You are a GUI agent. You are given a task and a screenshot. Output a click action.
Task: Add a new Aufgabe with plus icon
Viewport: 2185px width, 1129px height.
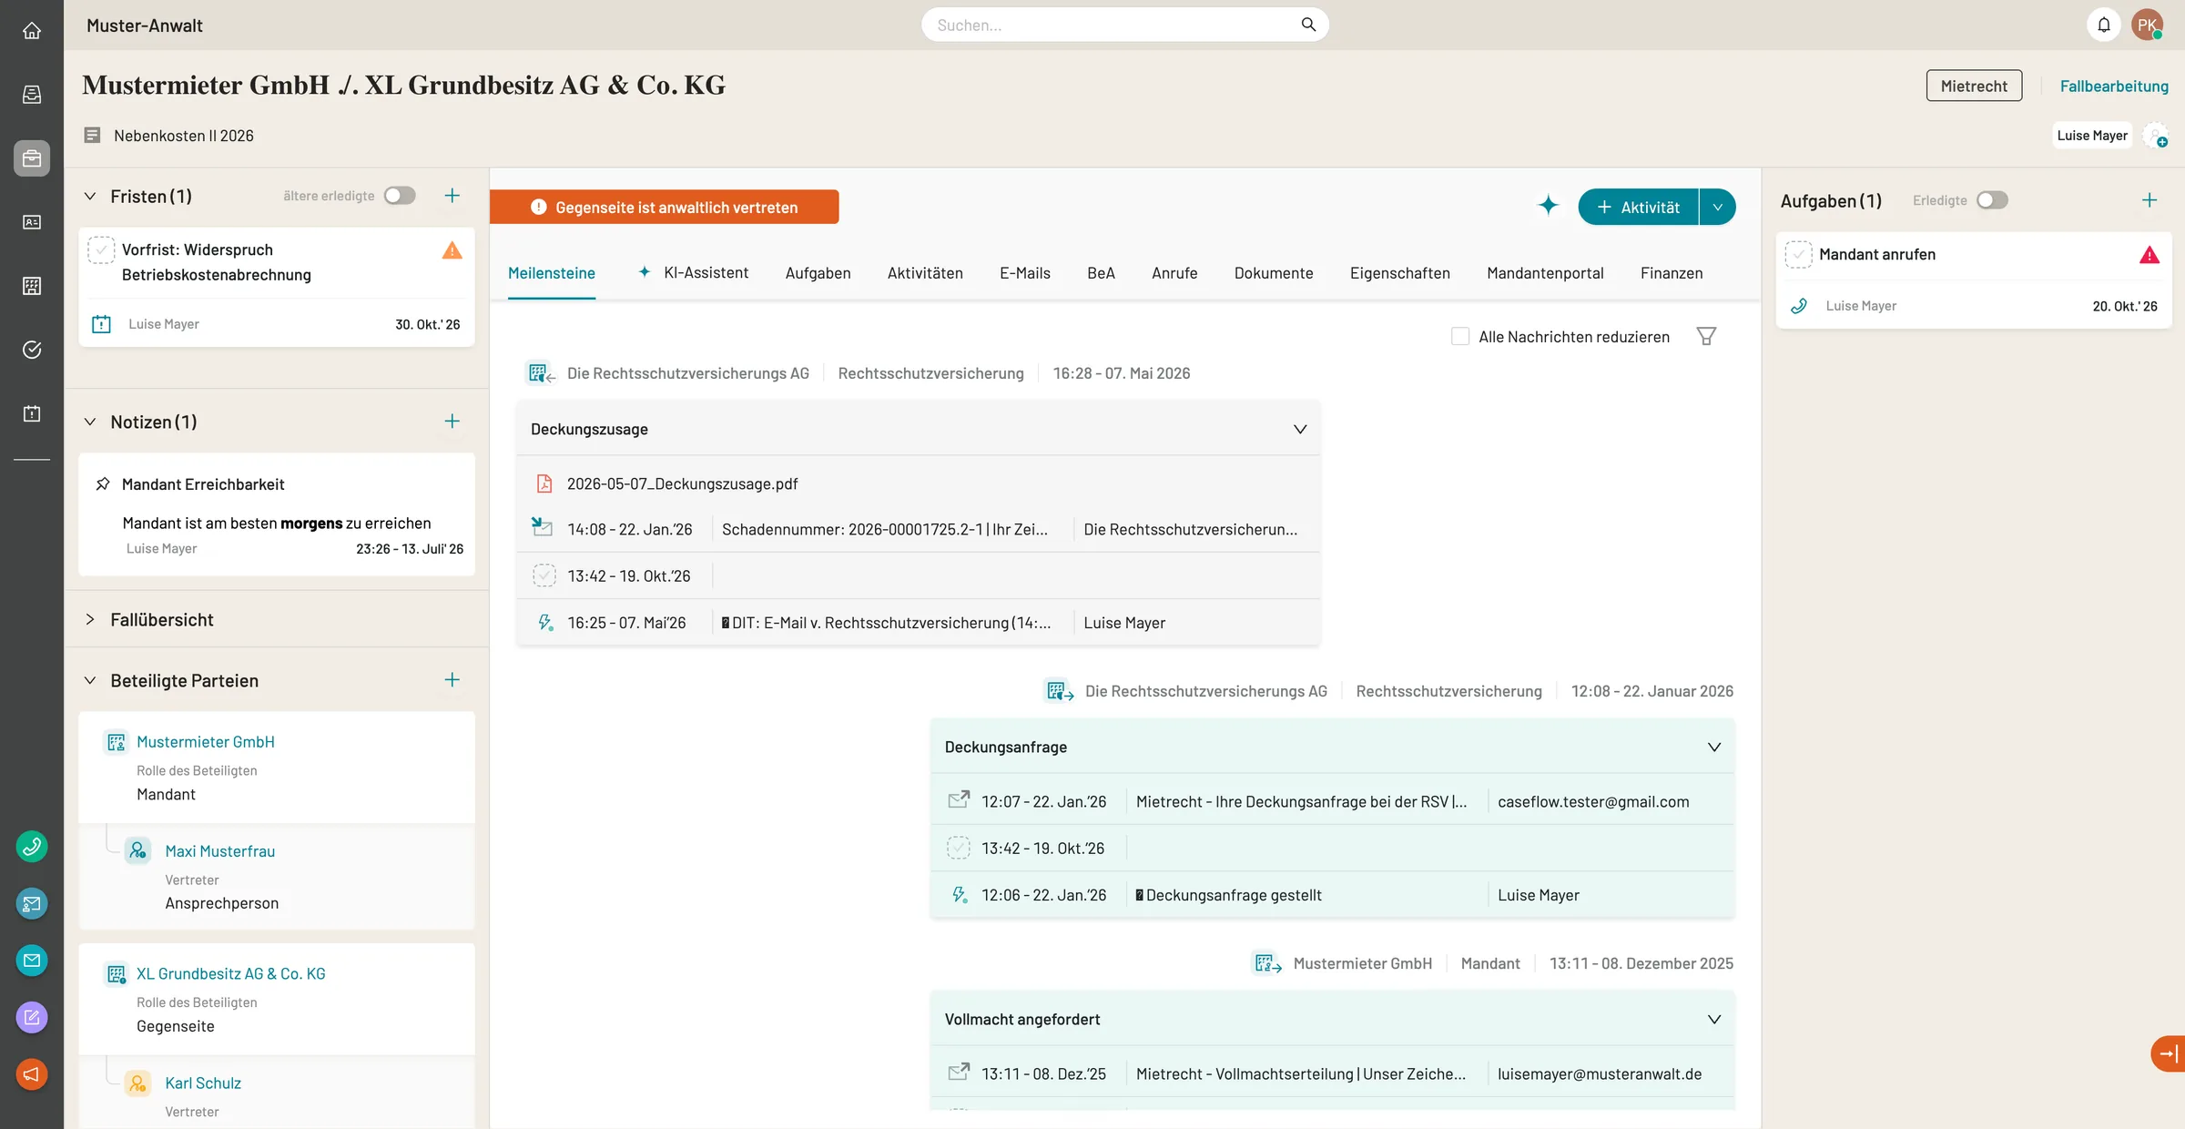point(2149,200)
